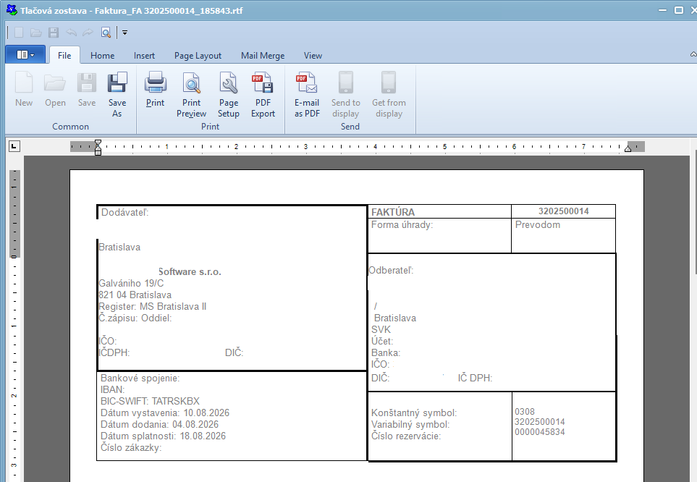This screenshot has height=482, width=697.
Task: Open the Save As dialog
Action: pyautogui.click(x=117, y=95)
